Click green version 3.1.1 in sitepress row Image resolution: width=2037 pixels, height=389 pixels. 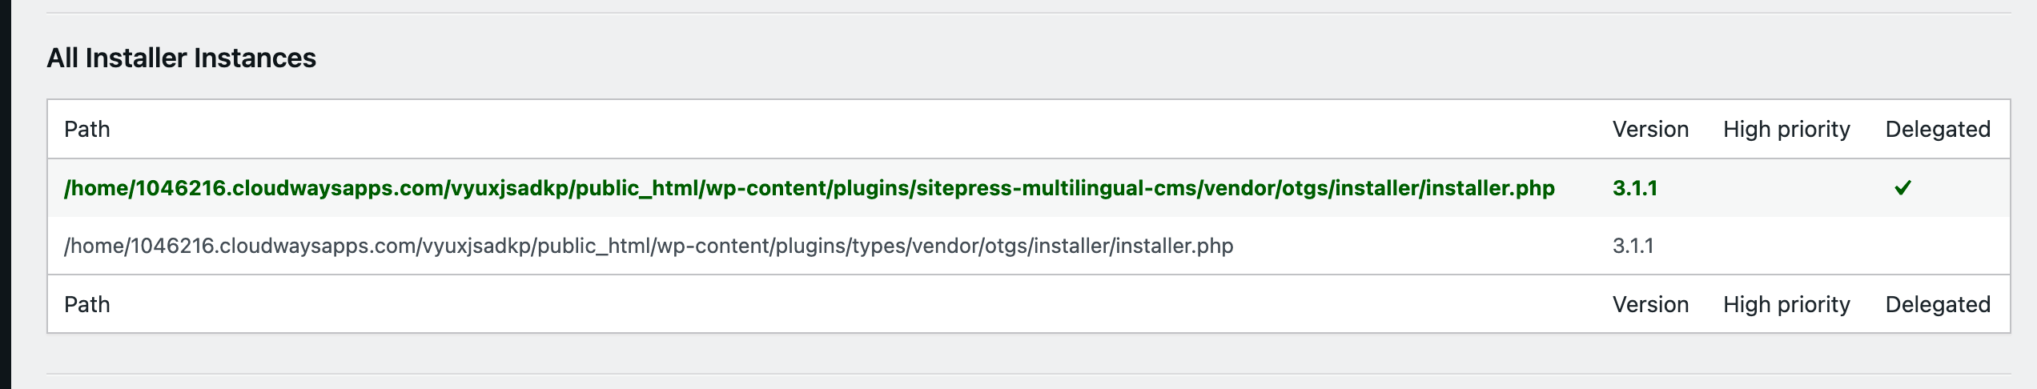[1635, 188]
